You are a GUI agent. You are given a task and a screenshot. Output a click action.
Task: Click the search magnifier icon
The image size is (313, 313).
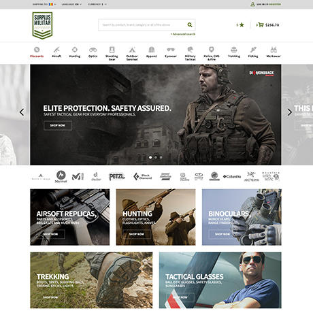190,25
